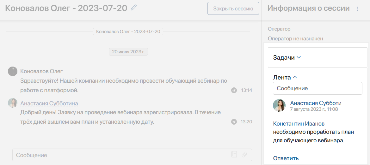
Task: Open the three-dot menu for session info
Action: point(357,9)
